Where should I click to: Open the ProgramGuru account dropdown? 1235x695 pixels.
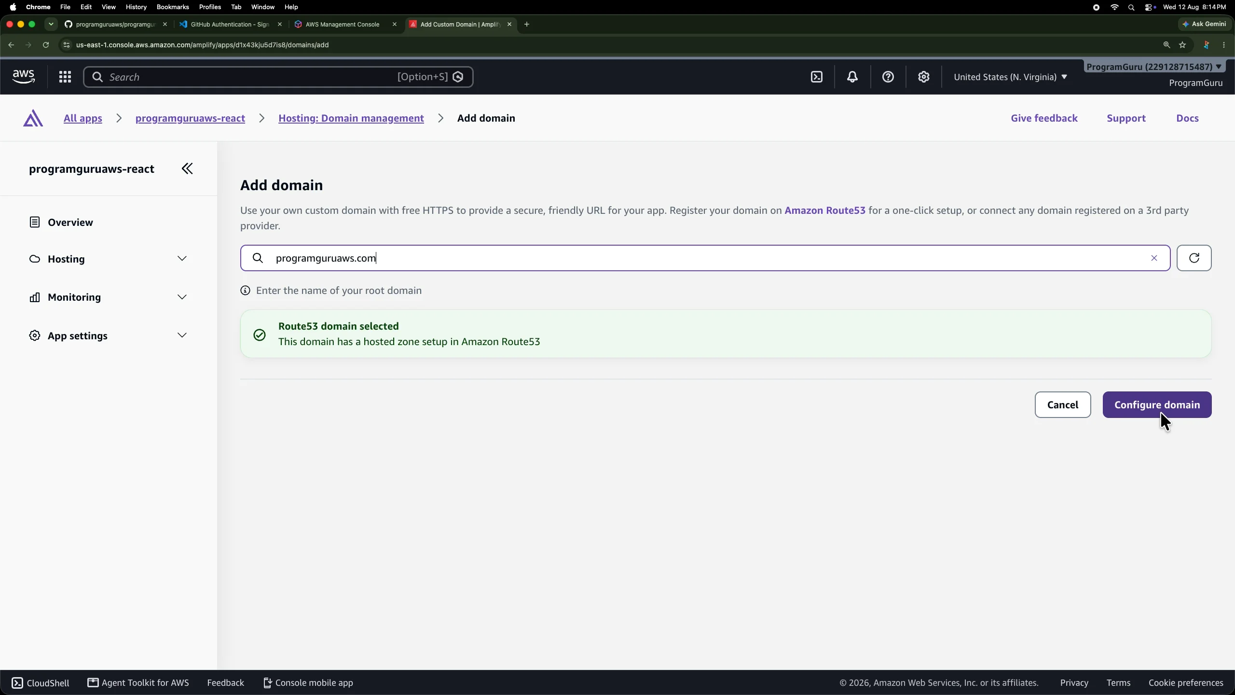[x=1154, y=67]
